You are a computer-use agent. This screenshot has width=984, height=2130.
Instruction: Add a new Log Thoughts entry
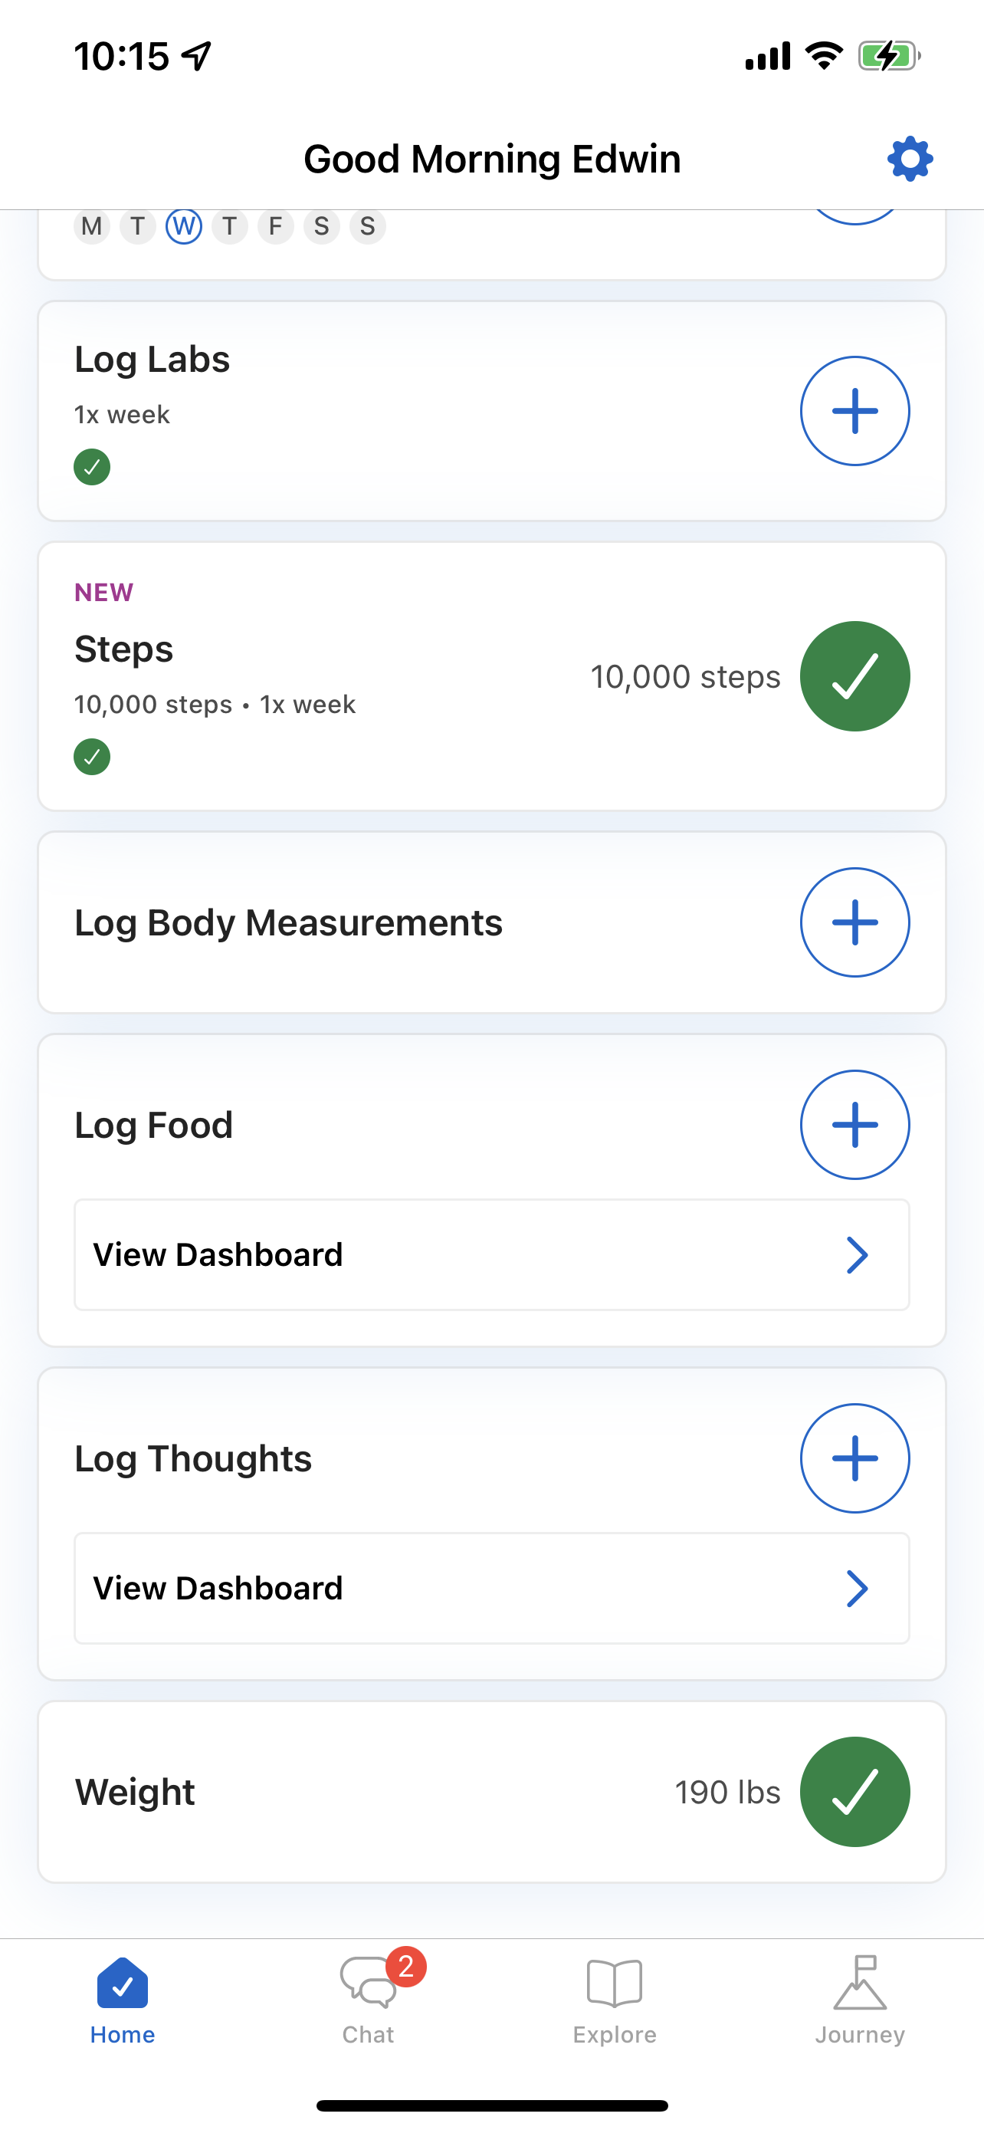pos(854,1458)
